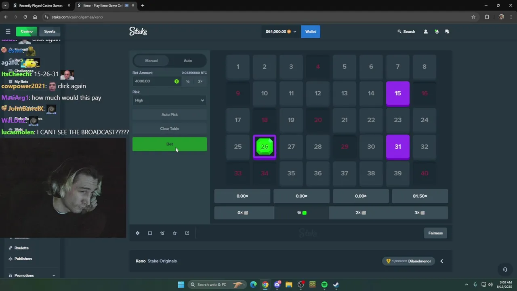517x291 pixels.
Task: Switch to Casino section tab
Action: (x=27, y=32)
